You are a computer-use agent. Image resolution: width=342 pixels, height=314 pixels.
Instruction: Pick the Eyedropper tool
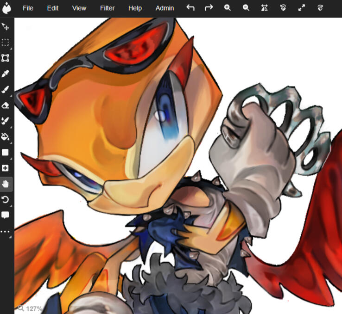[x=6, y=74]
